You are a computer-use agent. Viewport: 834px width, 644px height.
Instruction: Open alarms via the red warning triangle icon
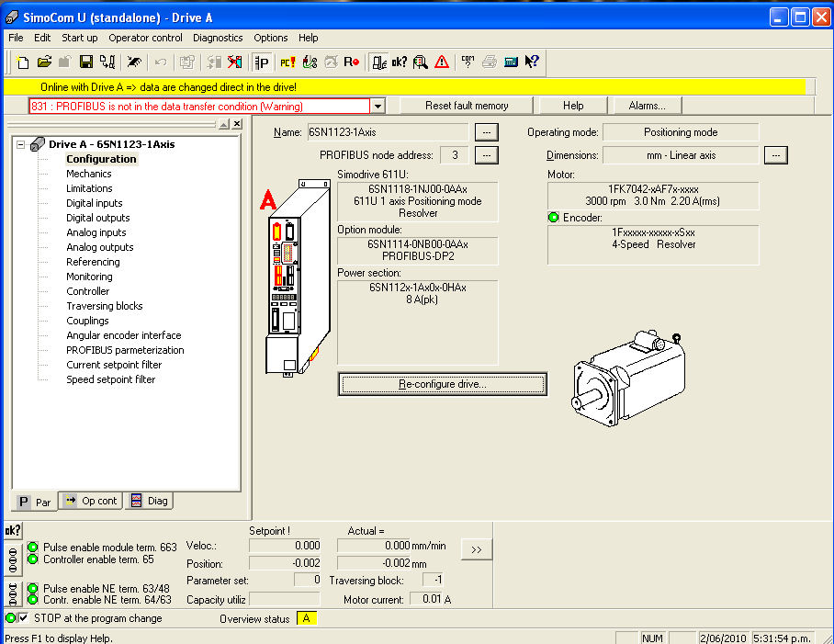(442, 62)
